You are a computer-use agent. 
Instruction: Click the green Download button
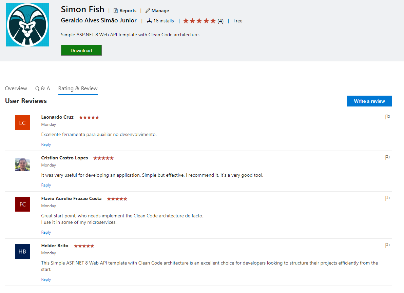pyautogui.click(x=81, y=50)
